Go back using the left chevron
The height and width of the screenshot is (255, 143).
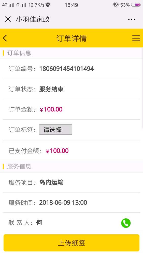coord(5,38)
